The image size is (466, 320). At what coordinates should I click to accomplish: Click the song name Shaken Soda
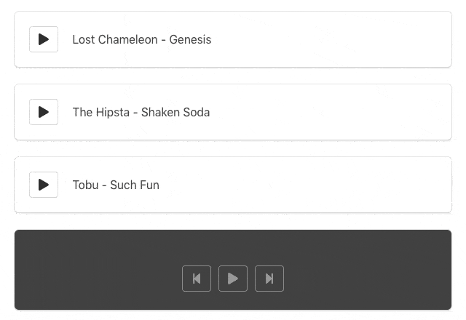[175, 112]
